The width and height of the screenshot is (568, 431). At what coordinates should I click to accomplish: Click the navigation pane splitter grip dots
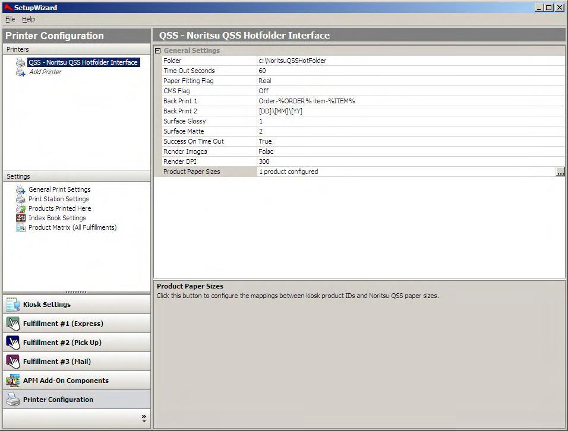[76, 292]
